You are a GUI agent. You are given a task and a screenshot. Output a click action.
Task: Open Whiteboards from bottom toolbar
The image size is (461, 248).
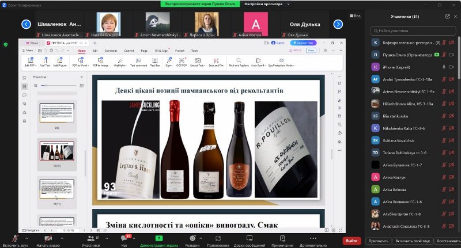tap(249, 239)
